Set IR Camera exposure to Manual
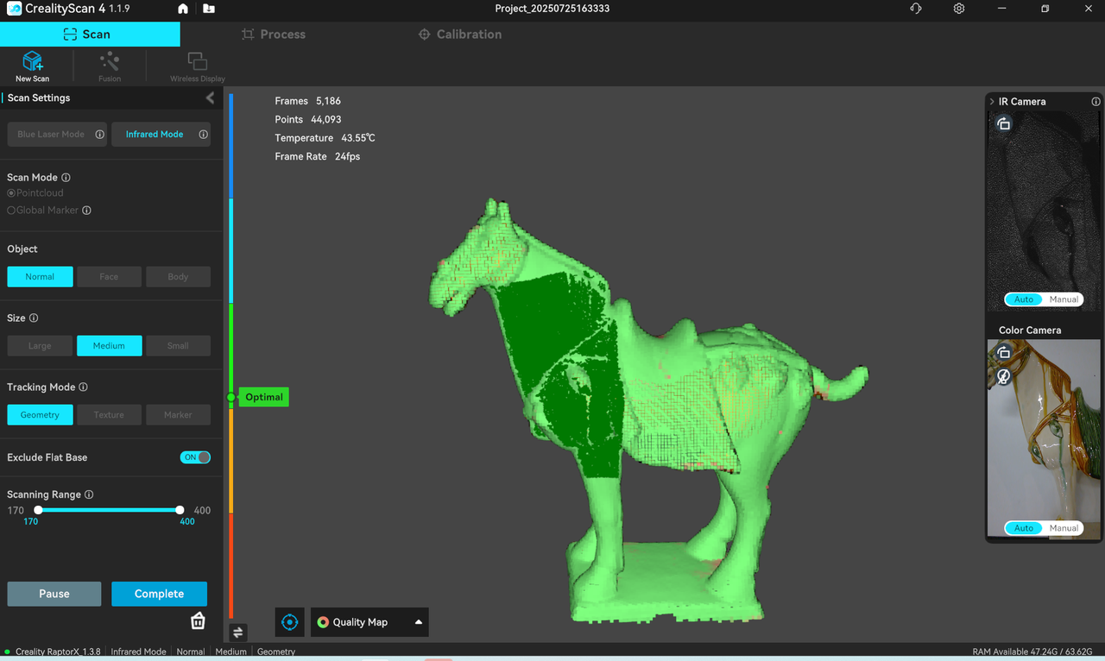1105x661 pixels. 1064,299
